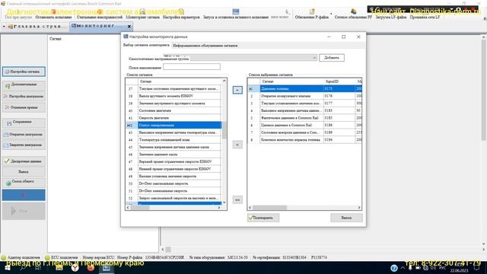Open the Windows Start menu
Image resolution: width=487 pixels, height=274 pixels.
7,267
